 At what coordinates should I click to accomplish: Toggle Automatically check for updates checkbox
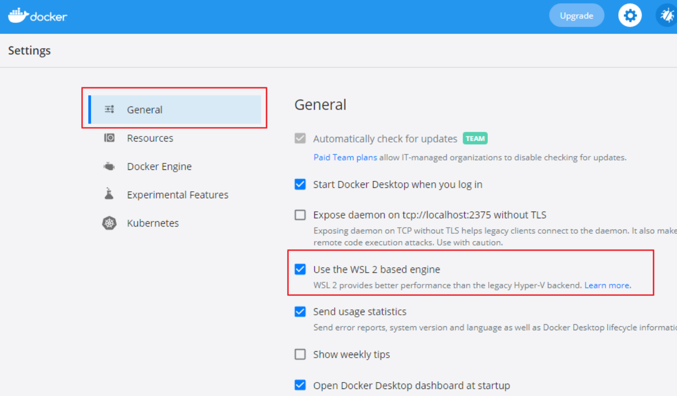point(300,138)
